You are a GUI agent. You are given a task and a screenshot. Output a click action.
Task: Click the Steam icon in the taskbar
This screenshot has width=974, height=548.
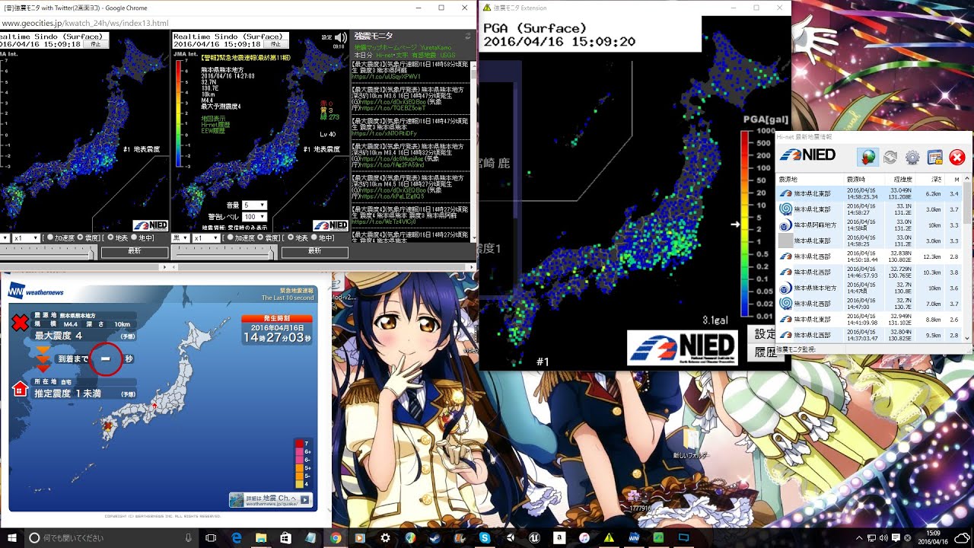pos(434,538)
